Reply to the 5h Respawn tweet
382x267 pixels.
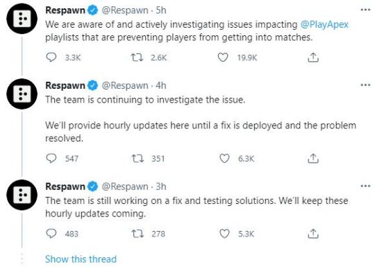(51, 58)
